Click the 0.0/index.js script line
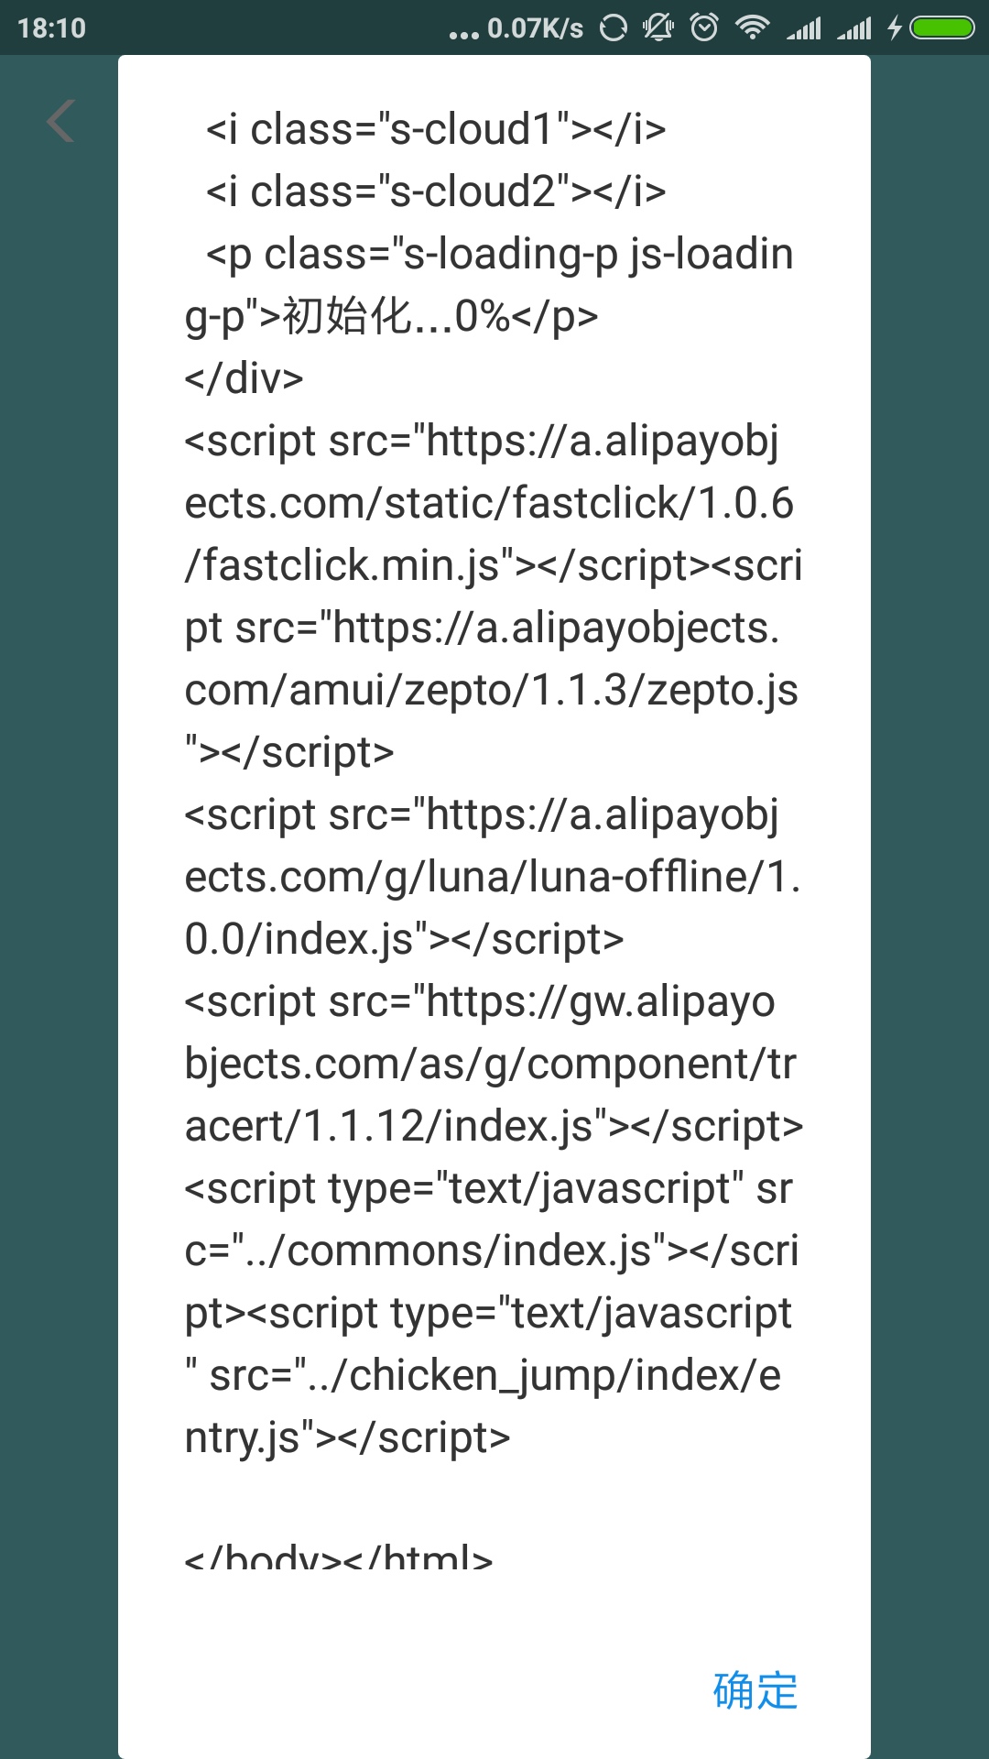The width and height of the screenshot is (989, 1759). (x=404, y=939)
